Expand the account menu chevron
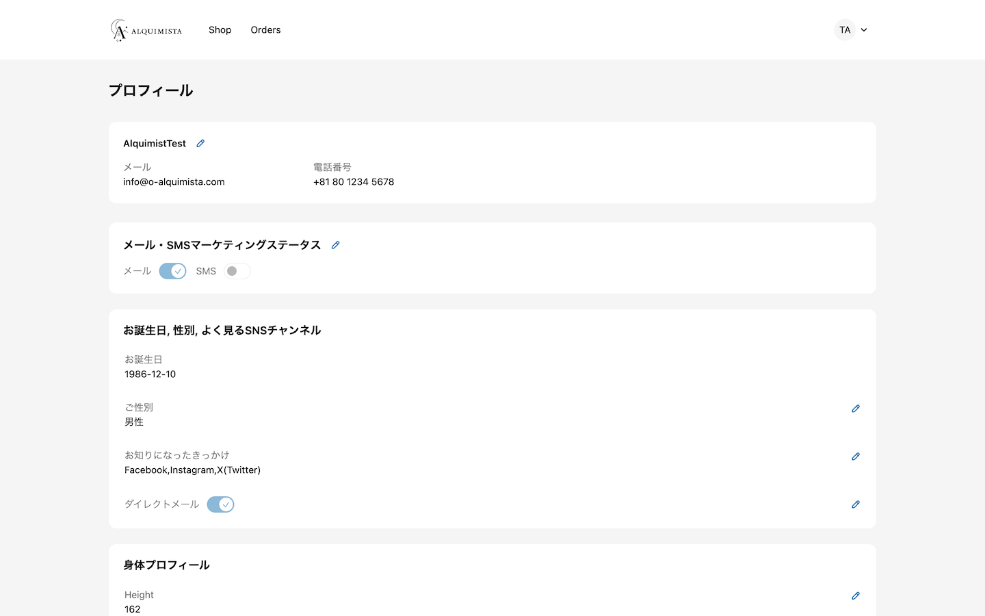This screenshot has height=616, width=985. click(x=864, y=30)
